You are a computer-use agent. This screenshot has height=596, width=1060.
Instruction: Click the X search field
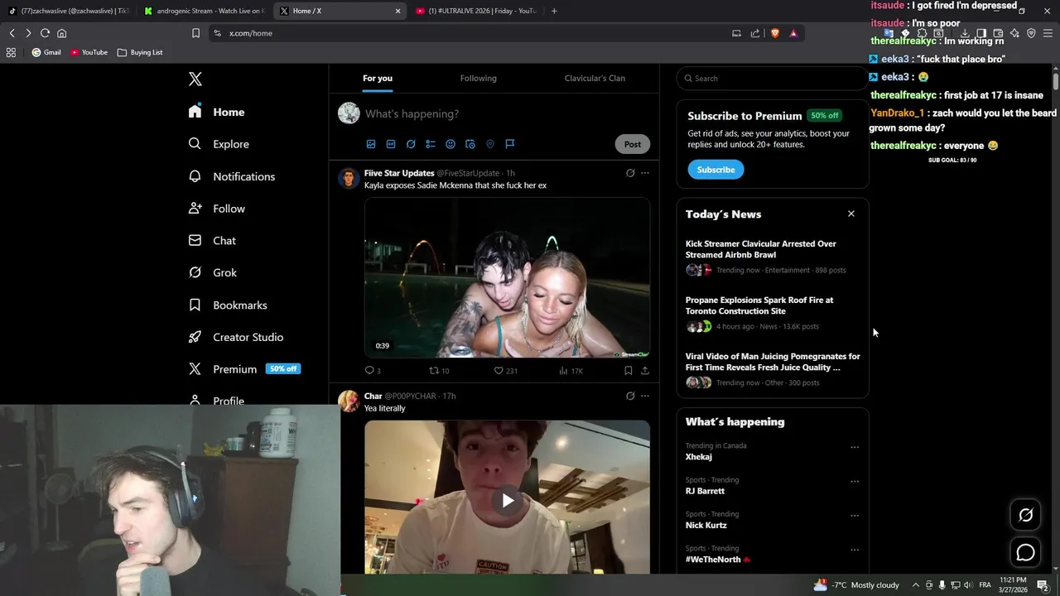coord(772,78)
